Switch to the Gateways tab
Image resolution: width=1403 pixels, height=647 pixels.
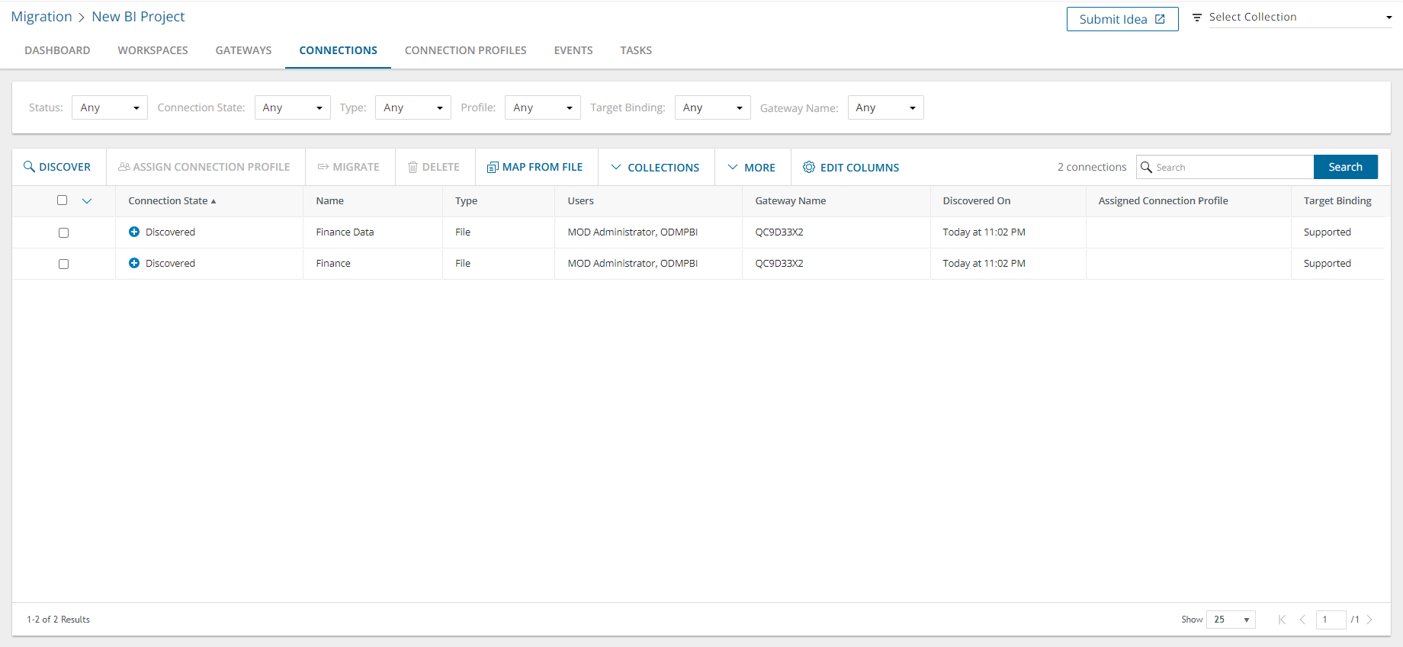coord(243,50)
